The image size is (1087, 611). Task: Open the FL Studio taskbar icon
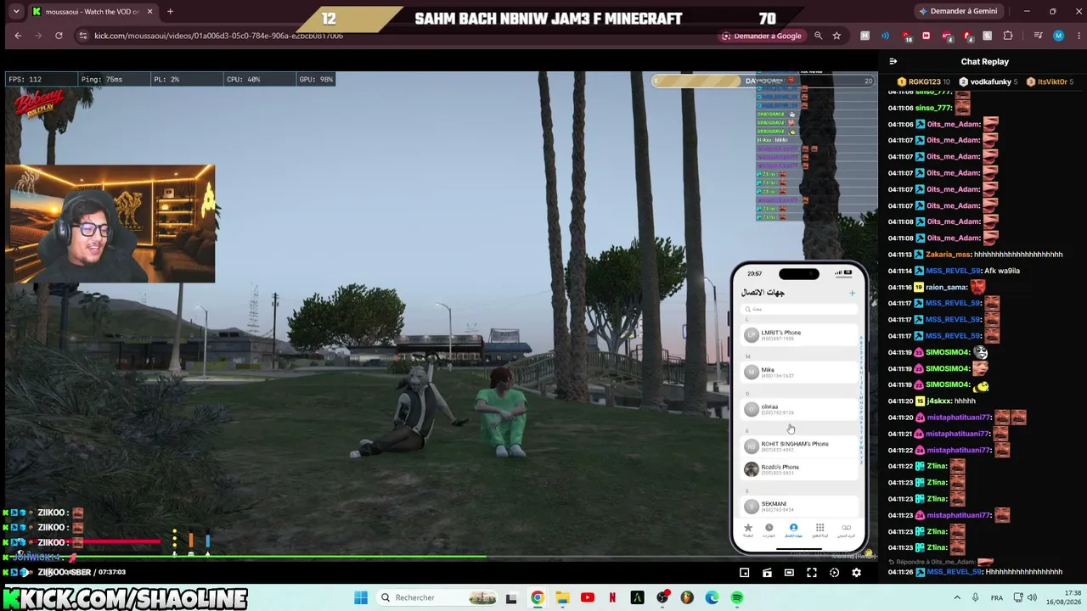[687, 597]
